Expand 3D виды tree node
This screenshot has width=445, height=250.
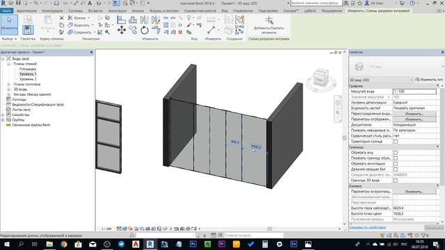pyautogui.click(x=8, y=90)
